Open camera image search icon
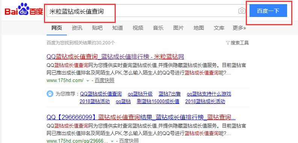This screenshot has width=298, height=143. point(242,11)
